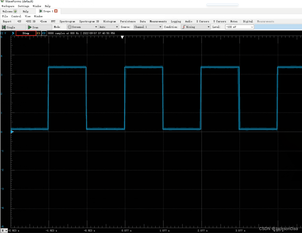
Task: Open the scope Control menu
Action: [16, 16]
